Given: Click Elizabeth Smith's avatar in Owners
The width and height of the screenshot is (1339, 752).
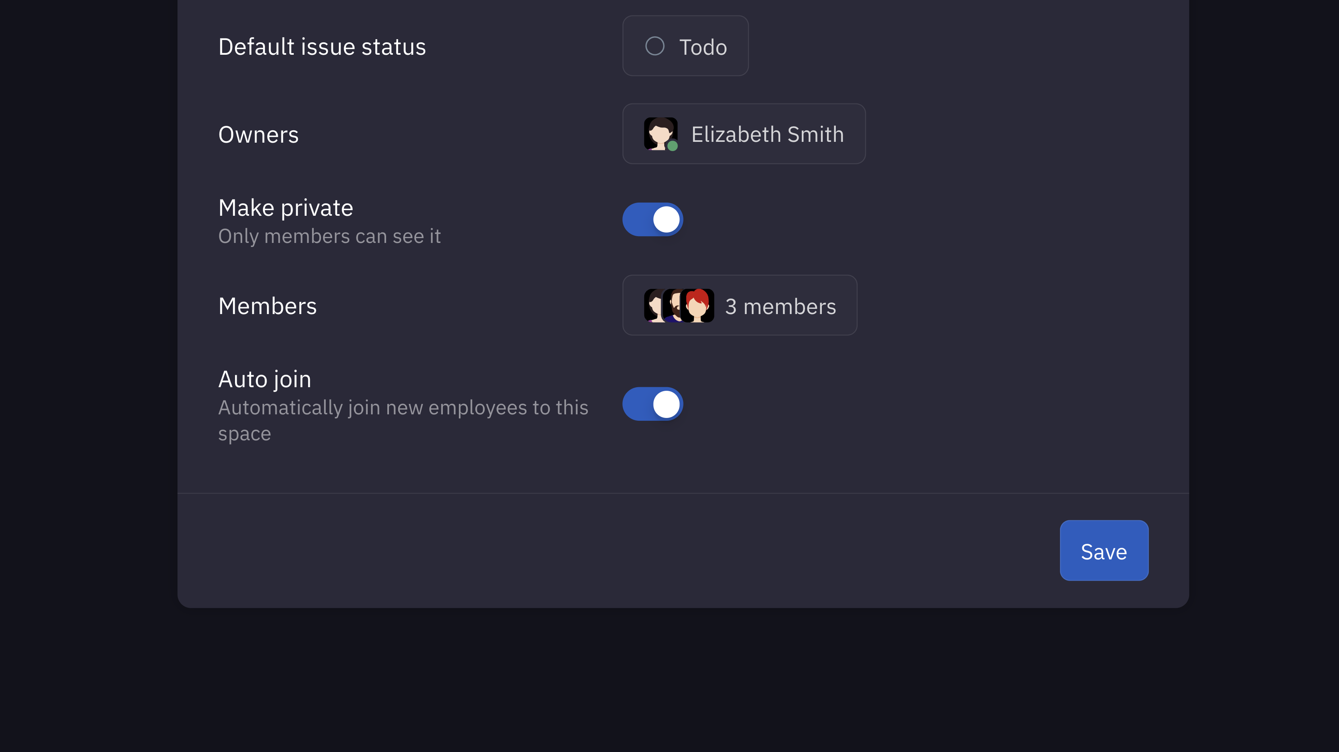Looking at the screenshot, I should [660, 133].
